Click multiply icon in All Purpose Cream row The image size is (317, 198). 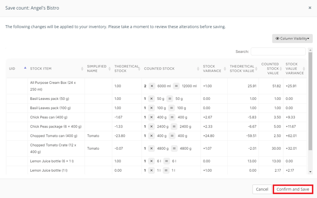pyautogui.click(x=152, y=86)
